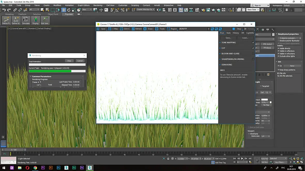
Task: Click the Undo arrow in main toolbar
Action: click(x=4, y=10)
